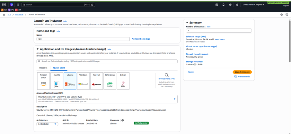291x134 pixels.
Task: Open CloudShell terminal icon in top bar
Action: (216, 4)
